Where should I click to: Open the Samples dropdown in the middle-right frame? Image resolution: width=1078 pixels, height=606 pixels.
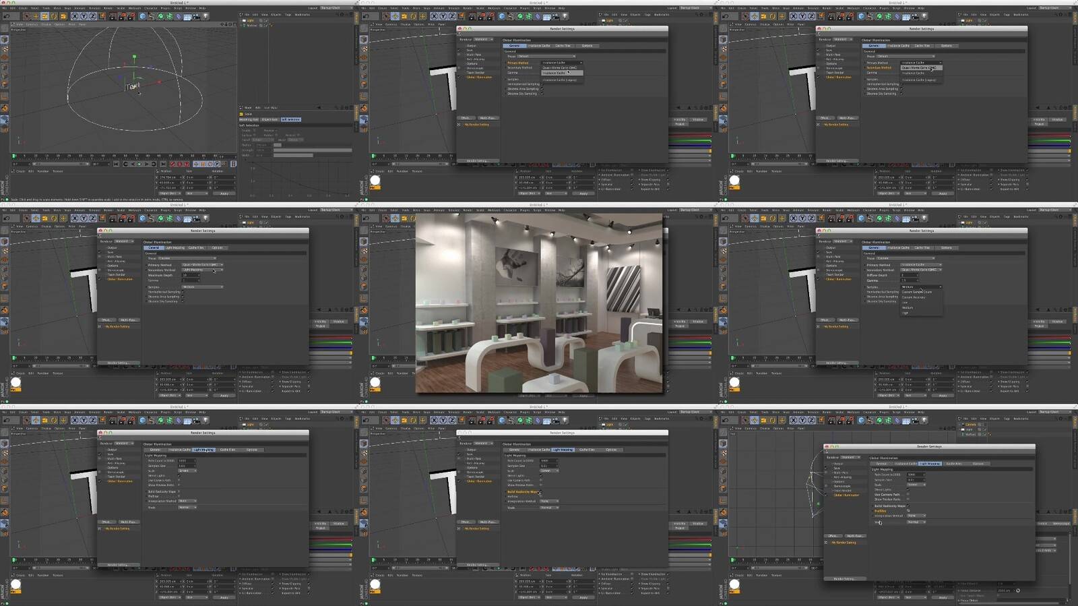(921, 286)
